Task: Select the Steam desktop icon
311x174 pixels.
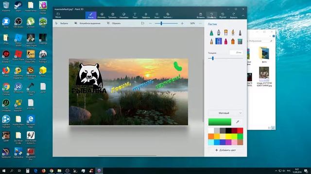Action: (x=18, y=6)
